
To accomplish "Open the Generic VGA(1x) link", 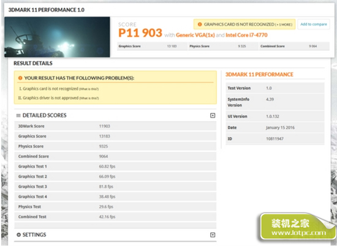I will (195, 35).
